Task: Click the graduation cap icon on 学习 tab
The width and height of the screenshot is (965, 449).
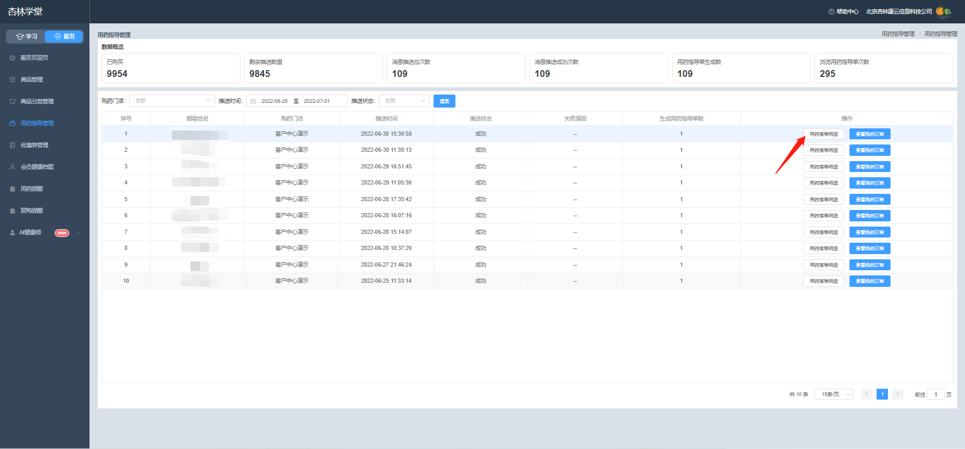Action: click(x=20, y=36)
